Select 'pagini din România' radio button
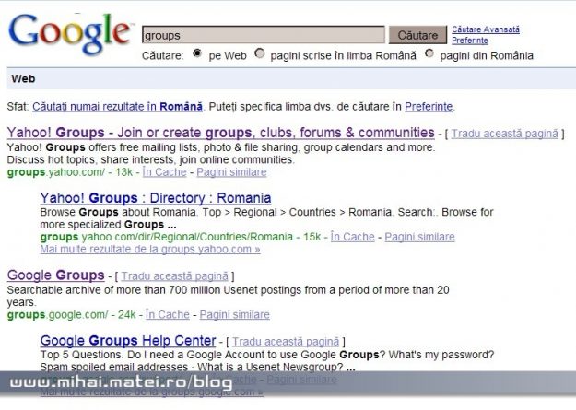The width and height of the screenshot is (576, 410). point(429,54)
